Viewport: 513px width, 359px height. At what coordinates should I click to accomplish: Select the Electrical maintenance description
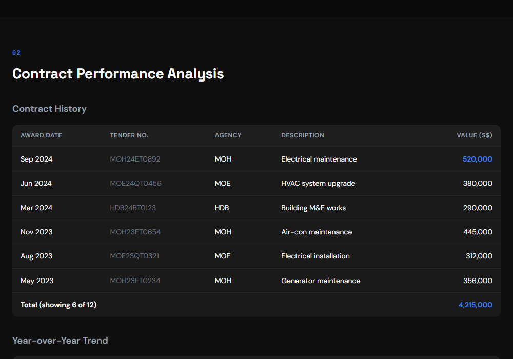point(319,159)
